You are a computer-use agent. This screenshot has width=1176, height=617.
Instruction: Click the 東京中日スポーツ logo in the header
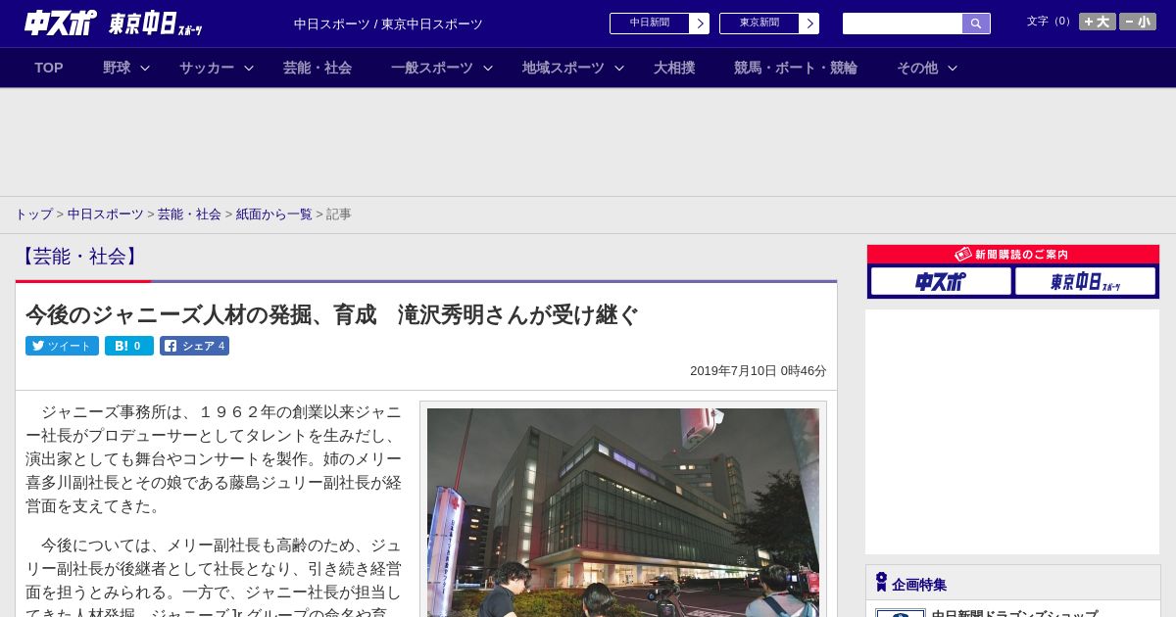156,24
